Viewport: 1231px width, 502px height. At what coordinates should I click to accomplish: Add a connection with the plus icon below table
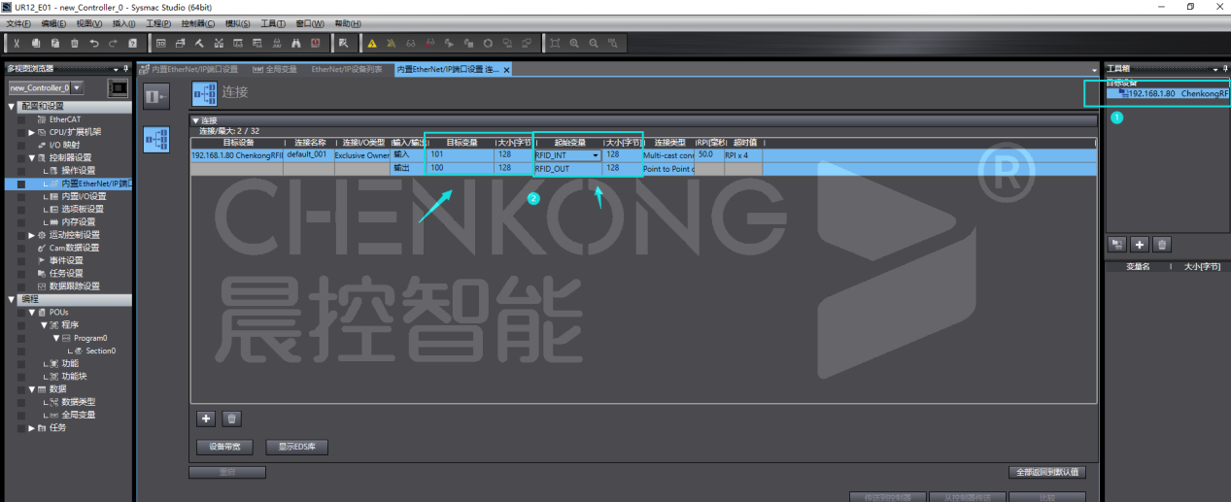click(206, 418)
